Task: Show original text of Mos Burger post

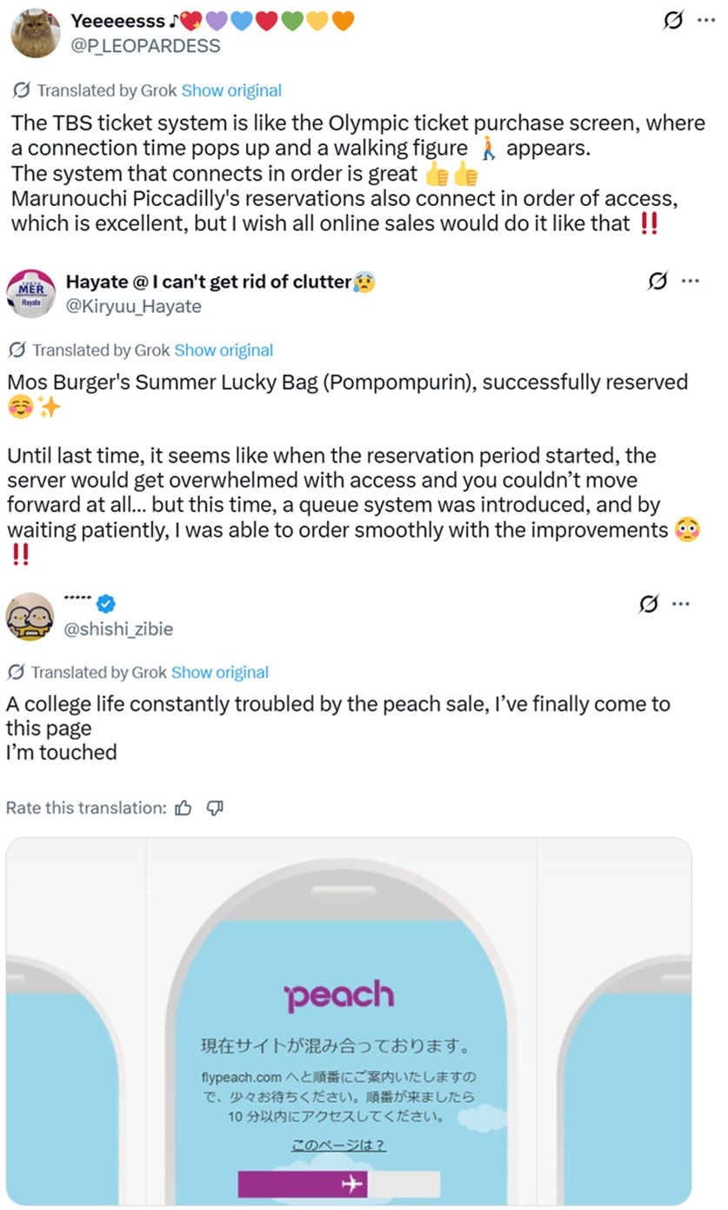Action: point(224,350)
